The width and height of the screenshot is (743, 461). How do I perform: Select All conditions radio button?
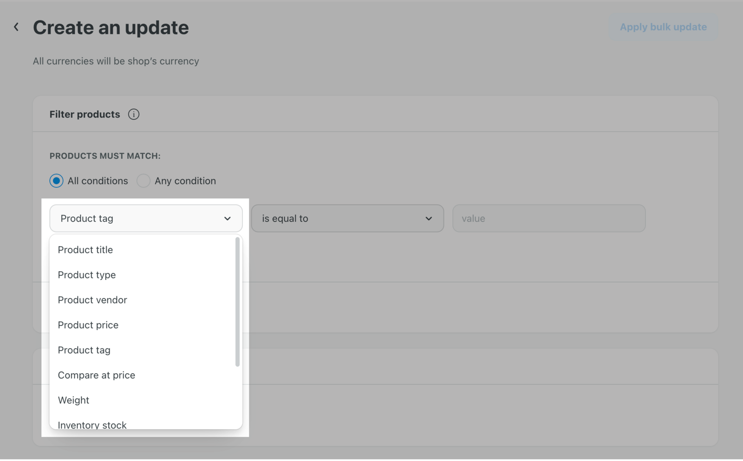click(x=57, y=181)
